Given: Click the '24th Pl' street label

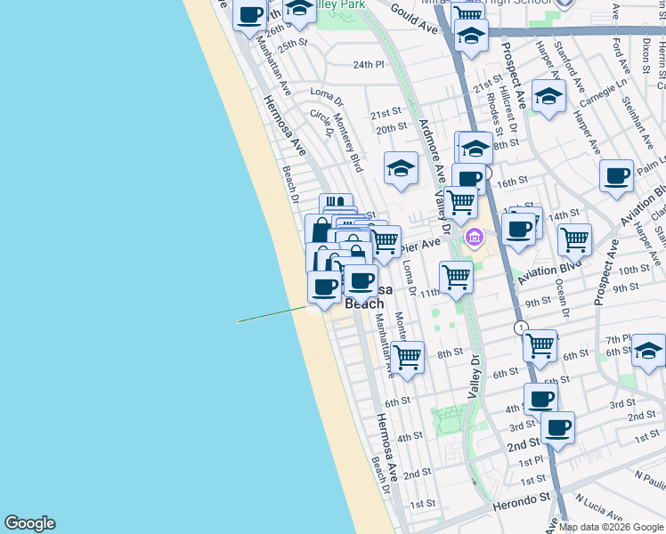Looking at the screenshot, I should (369, 64).
